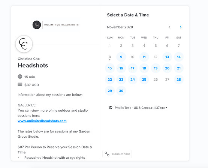
Task: Select November 9 on calendar
Action: click(121, 57)
